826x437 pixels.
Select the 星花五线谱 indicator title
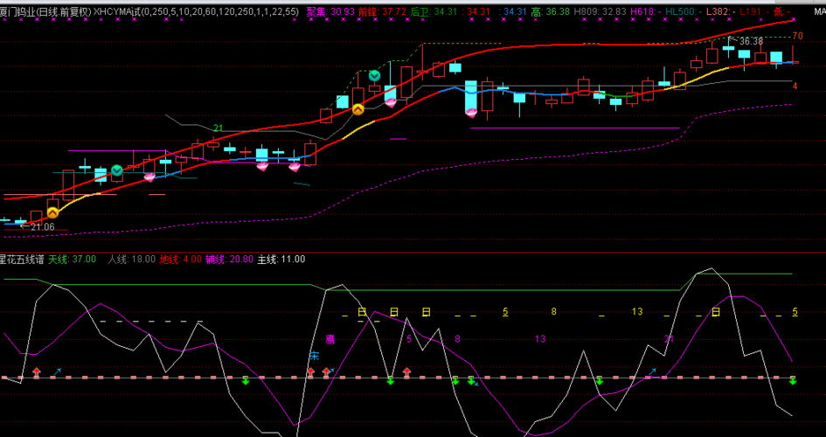click(21, 260)
